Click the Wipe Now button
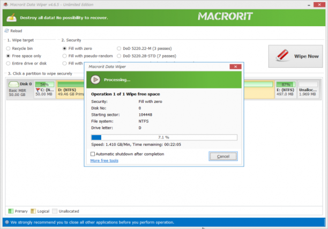 pyautogui.click(x=296, y=56)
